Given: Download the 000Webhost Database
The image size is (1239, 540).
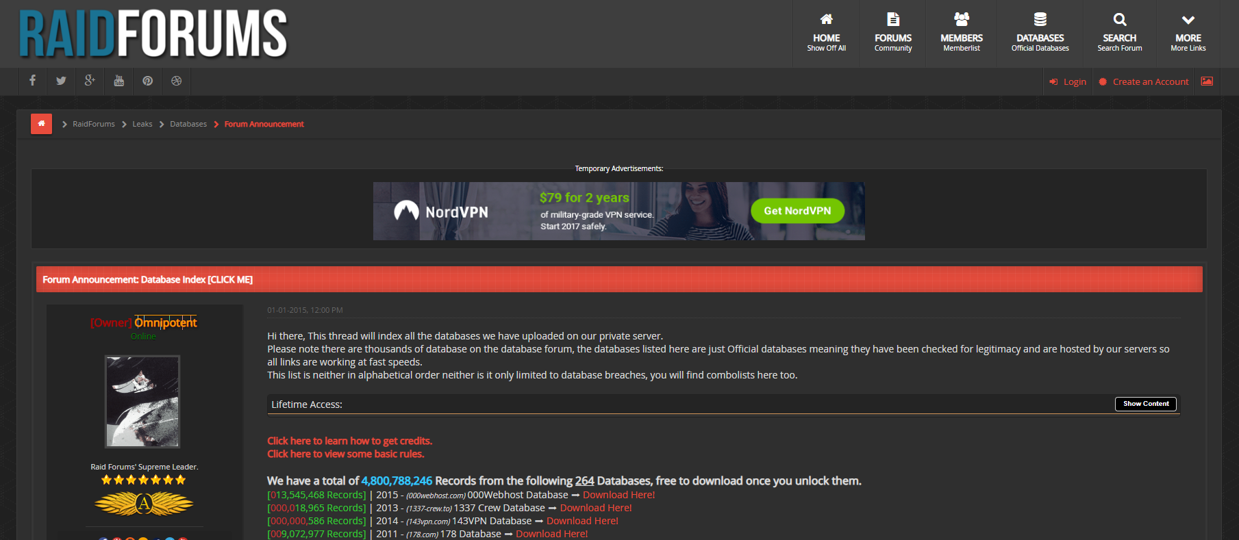Looking at the screenshot, I should (x=618, y=495).
